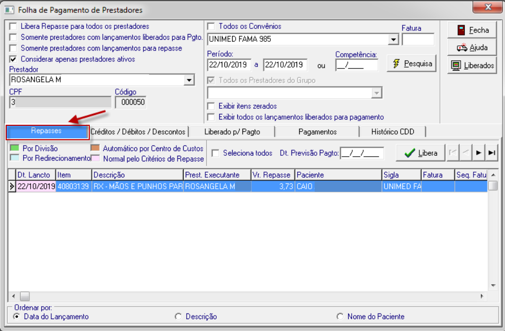Switch to Pagamentos tab
The width and height of the screenshot is (505, 331).
click(317, 132)
